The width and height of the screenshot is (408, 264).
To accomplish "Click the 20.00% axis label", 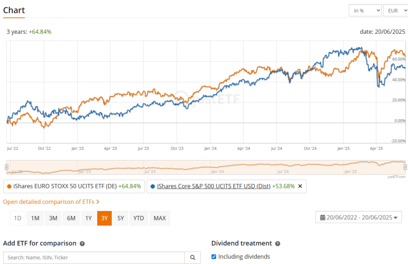I will point(398,100).
